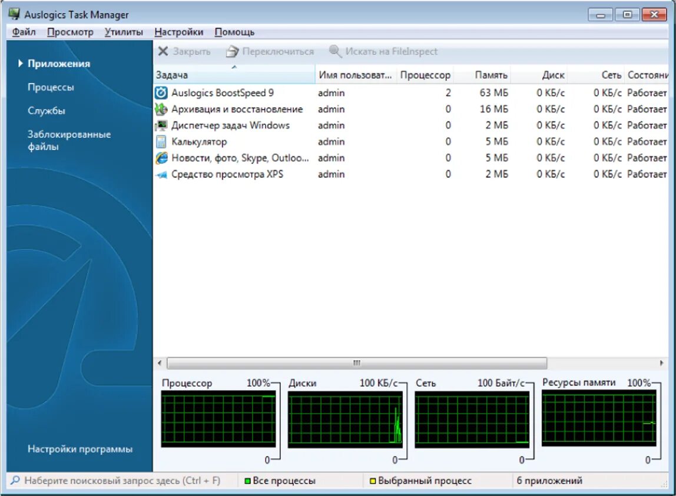Click the Переключиться toolbar icon
Viewport: 676px width, 496px height.
pos(233,51)
